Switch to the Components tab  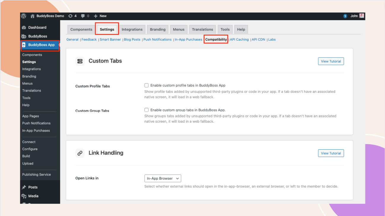tap(81, 29)
